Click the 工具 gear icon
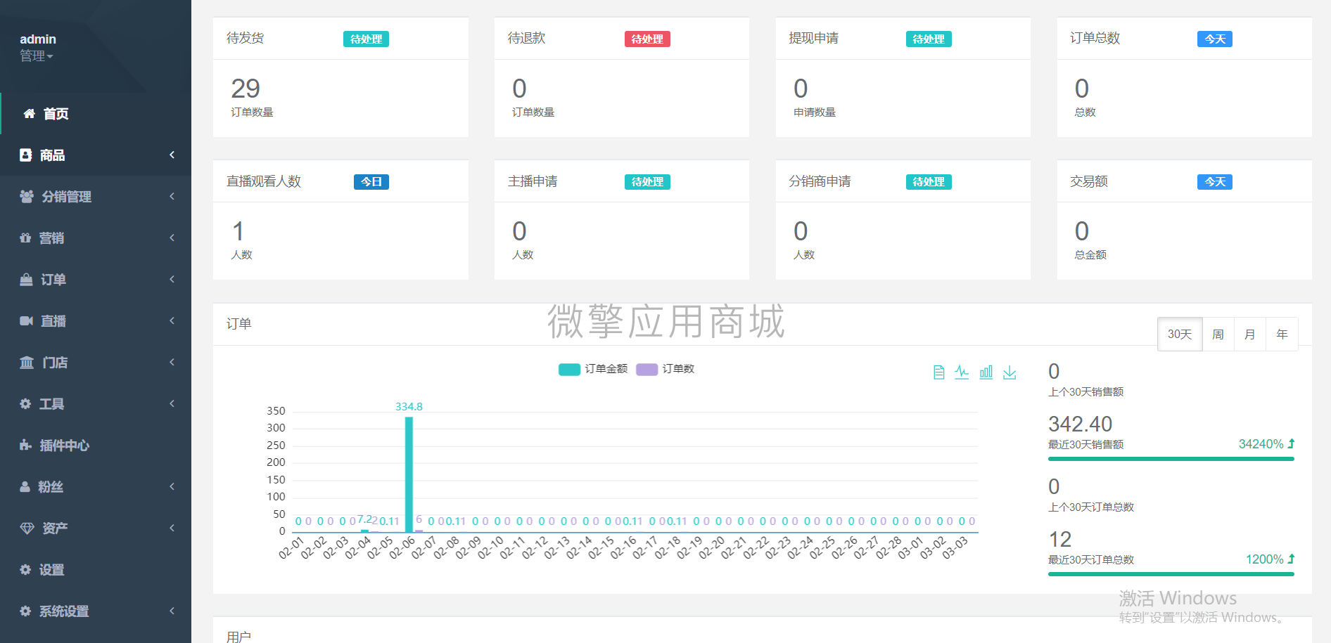The image size is (1331, 643). click(x=25, y=404)
